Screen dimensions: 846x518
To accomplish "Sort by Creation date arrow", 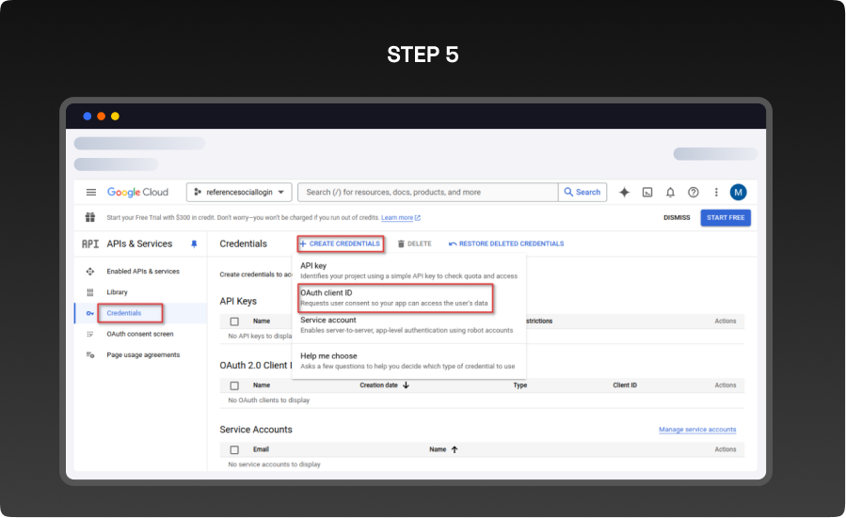I will [406, 385].
